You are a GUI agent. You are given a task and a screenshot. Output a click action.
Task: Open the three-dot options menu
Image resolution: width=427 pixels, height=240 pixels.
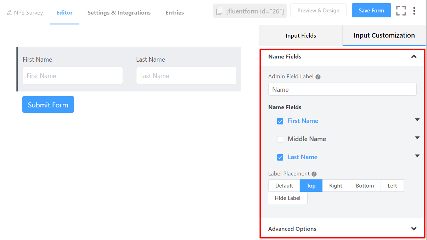pos(414,11)
